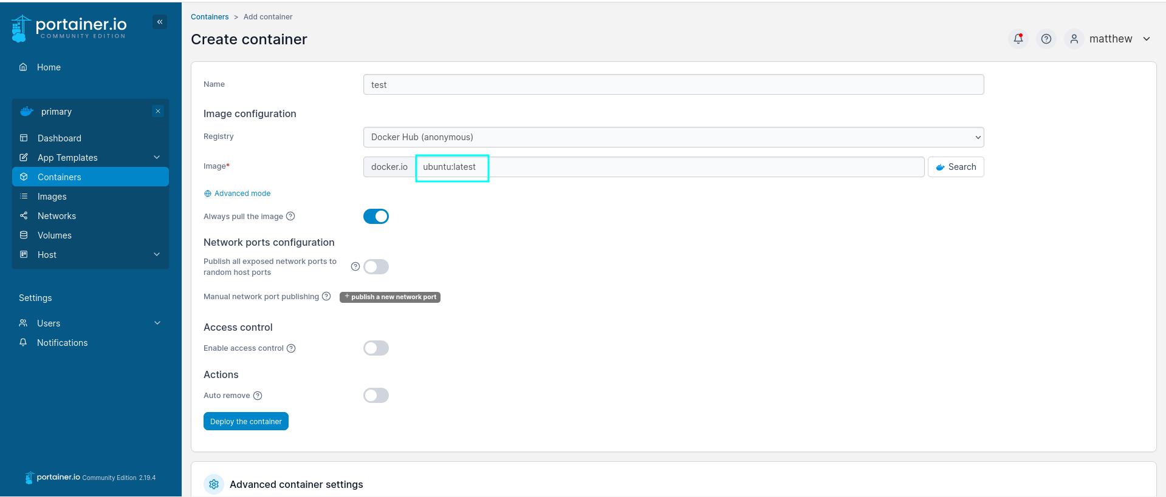Click the container Name input field
Screen dimensions: 1166x497
[x=673, y=85]
